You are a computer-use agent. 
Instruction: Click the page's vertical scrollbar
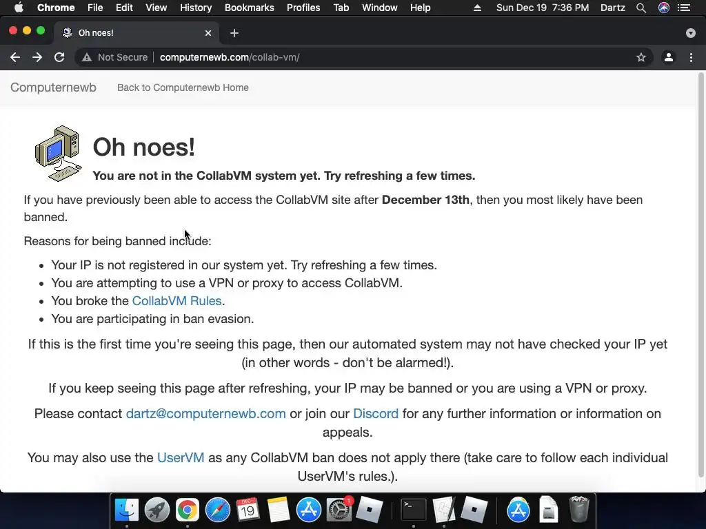(x=700, y=274)
